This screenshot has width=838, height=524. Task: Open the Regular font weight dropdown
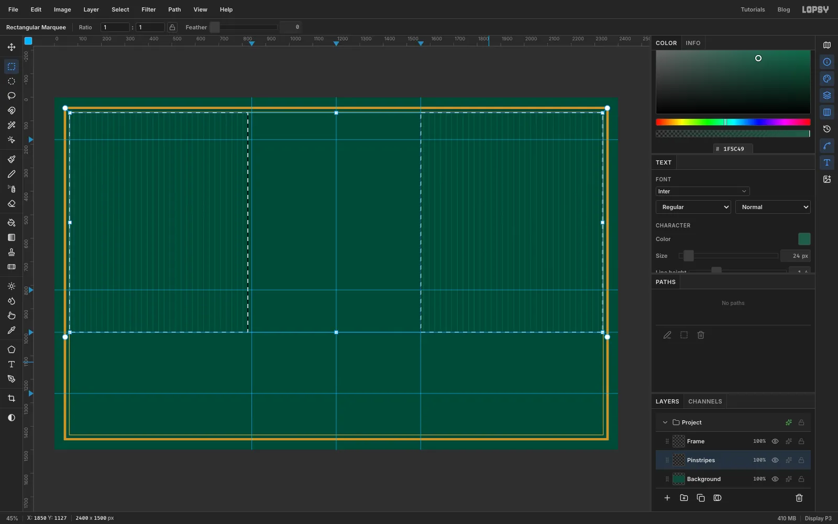click(693, 207)
